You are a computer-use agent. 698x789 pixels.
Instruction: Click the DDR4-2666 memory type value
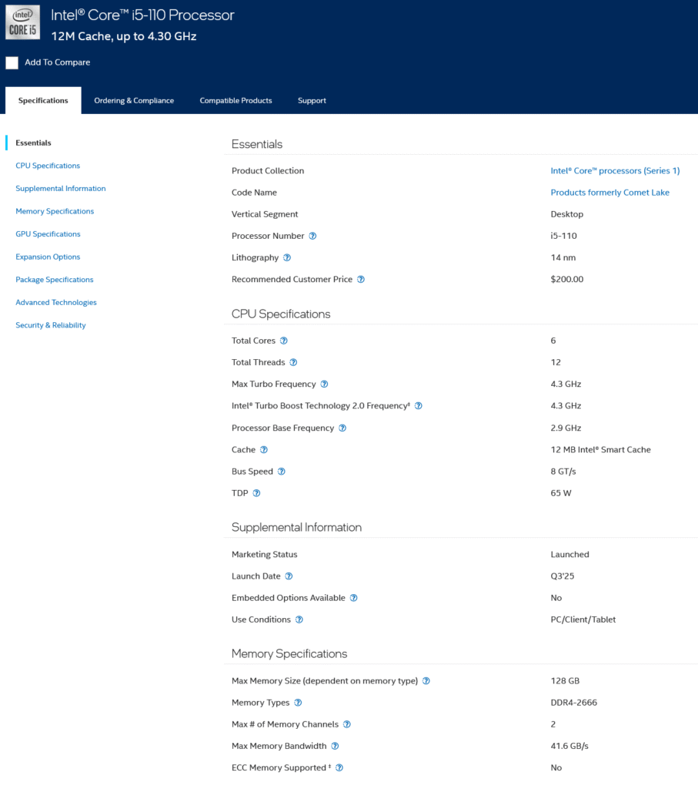coord(574,703)
